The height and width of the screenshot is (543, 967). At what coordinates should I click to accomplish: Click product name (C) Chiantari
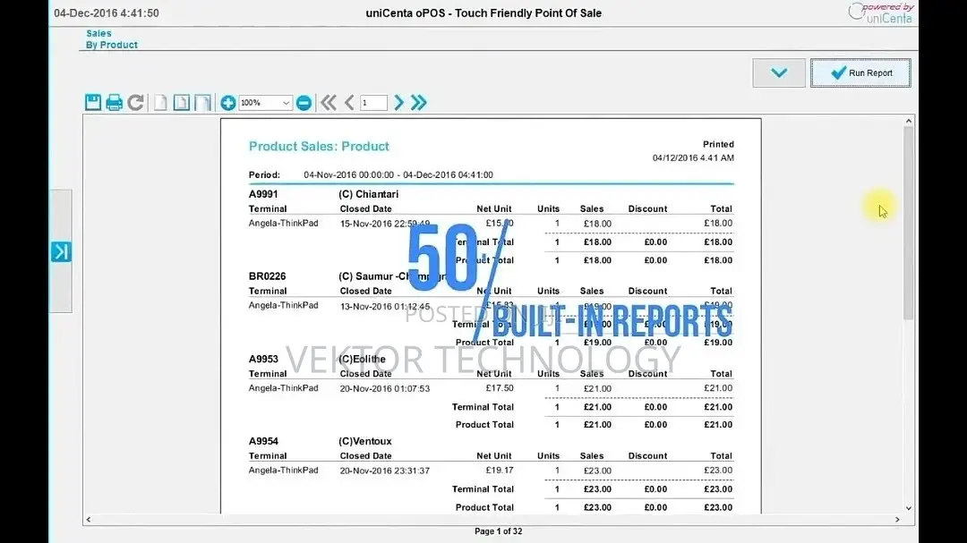point(368,194)
